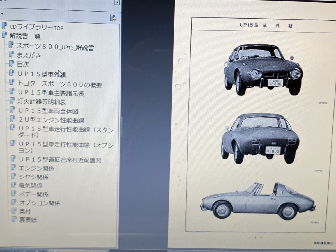This screenshot has width=336, height=252.
Task: Select UP15型車走行性能曲線(スタンダード) bookmark
Action: 66,132
